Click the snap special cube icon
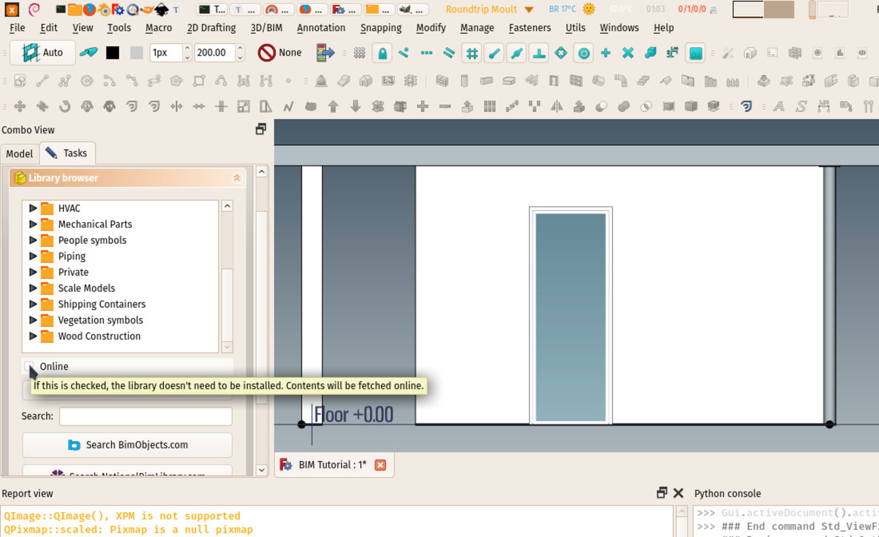Image resolution: width=879 pixels, height=537 pixels. click(x=651, y=53)
